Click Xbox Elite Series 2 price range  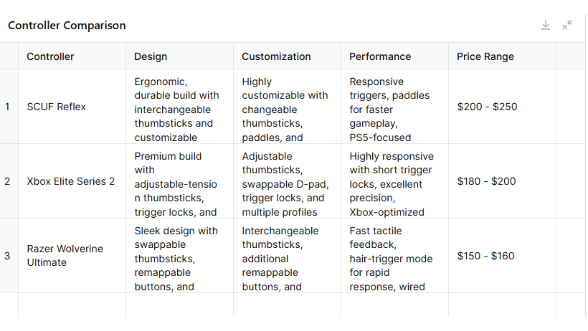pos(486,181)
